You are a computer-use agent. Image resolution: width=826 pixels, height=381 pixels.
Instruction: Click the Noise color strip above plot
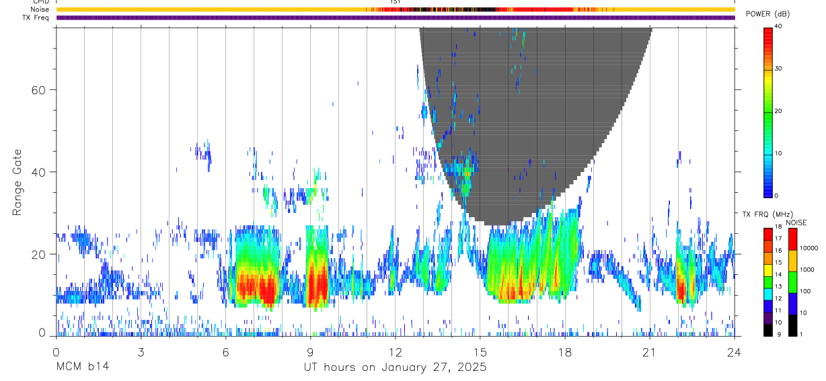tap(396, 9)
